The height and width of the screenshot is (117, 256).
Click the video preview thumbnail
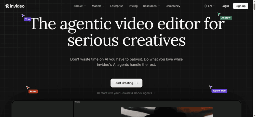click(167, 112)
